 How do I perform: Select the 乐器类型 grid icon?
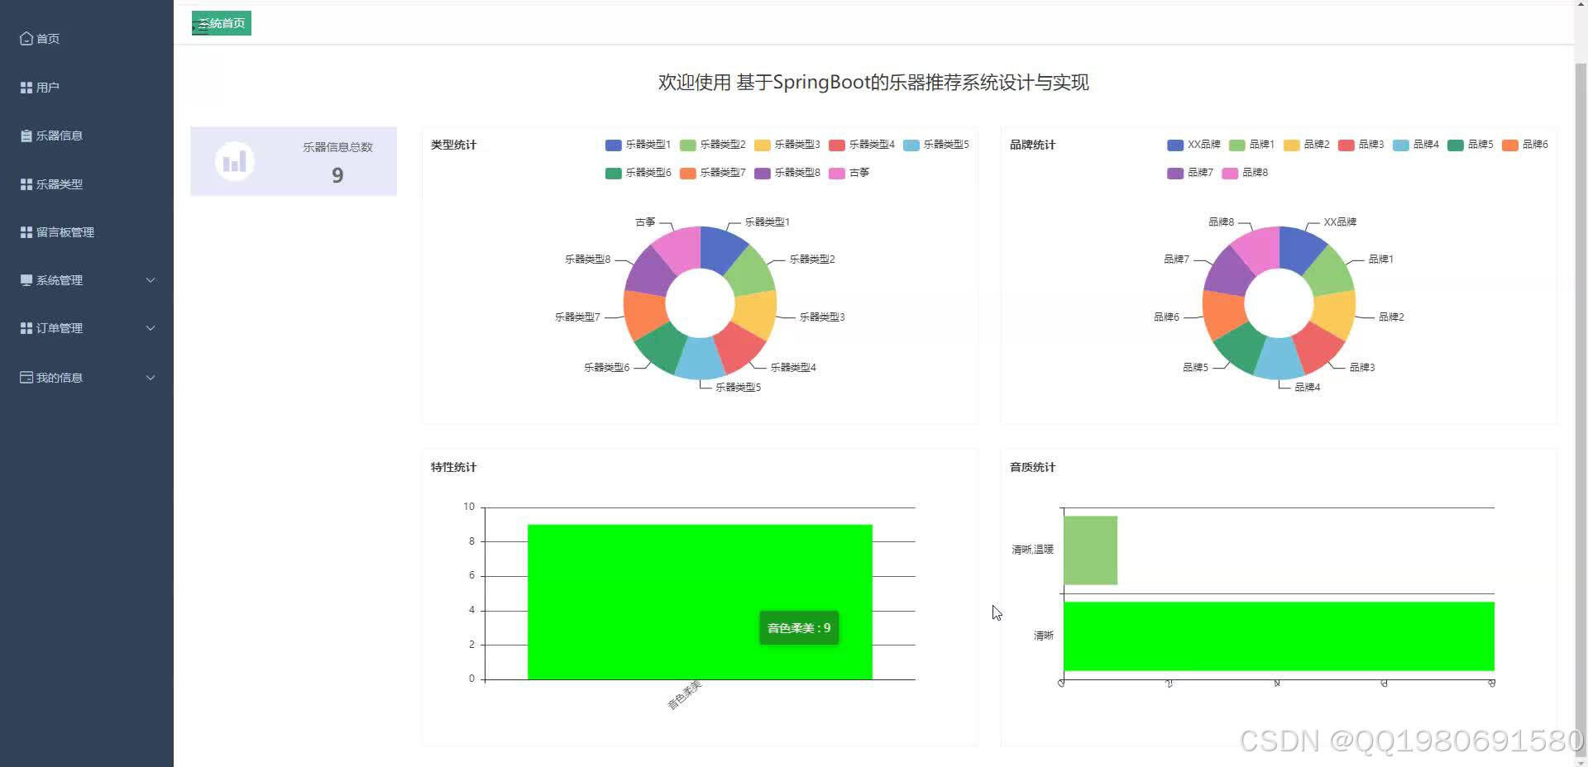click(x=25, y=183)
